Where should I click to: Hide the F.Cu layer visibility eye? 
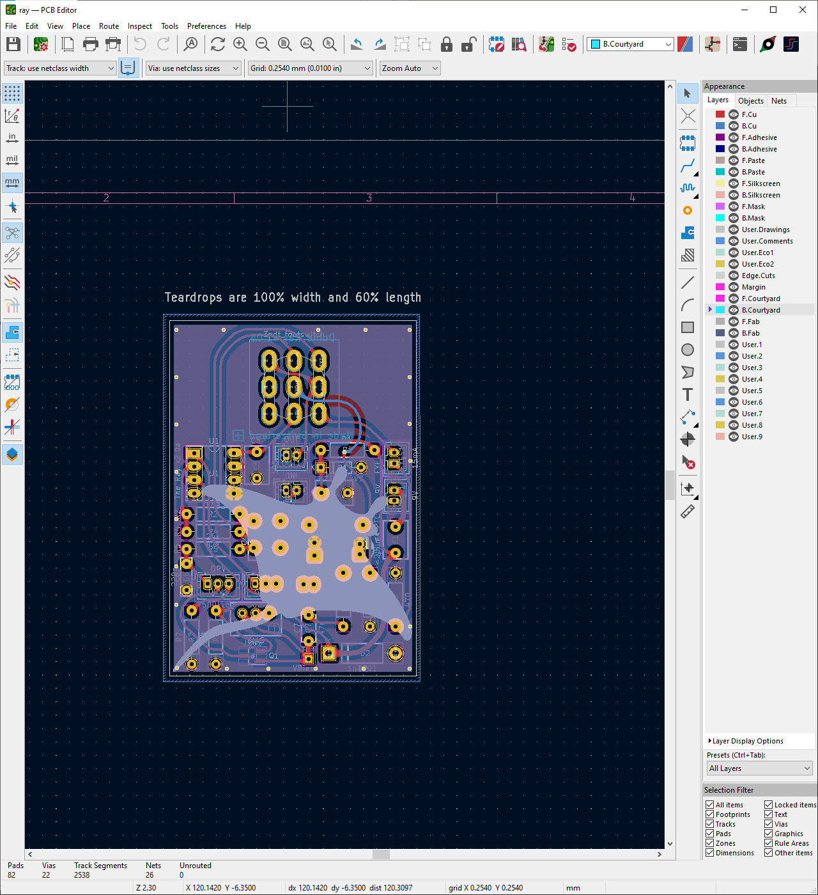(734, 114)
